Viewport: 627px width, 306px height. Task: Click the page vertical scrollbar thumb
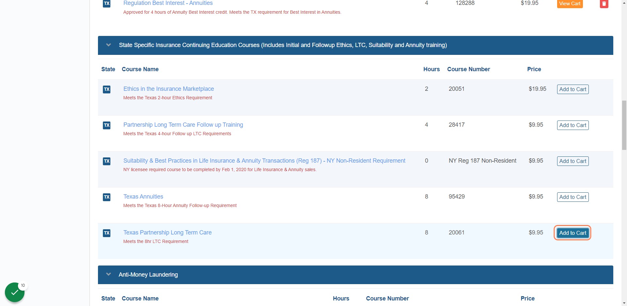(624, 125)
